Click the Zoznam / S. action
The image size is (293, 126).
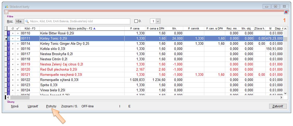click(69, 106)
